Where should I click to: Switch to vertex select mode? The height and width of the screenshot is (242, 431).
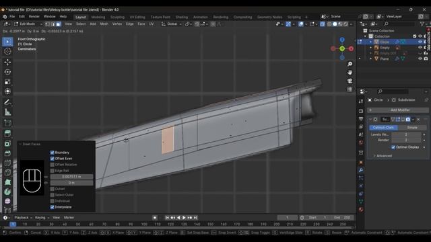coord(48,24)
